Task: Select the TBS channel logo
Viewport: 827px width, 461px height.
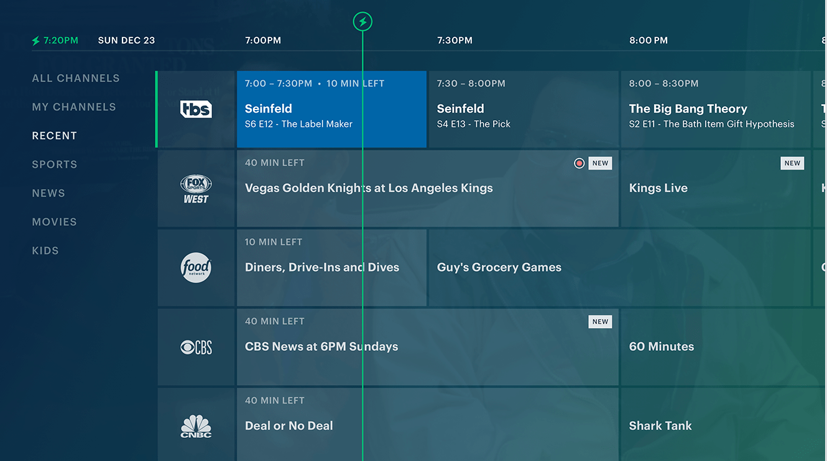Action: [196, 109]
